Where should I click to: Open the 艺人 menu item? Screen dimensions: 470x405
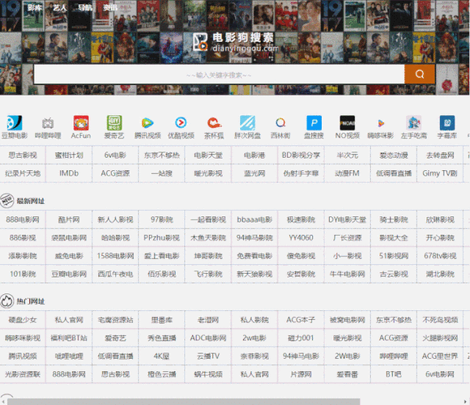[x=60, y=8]
